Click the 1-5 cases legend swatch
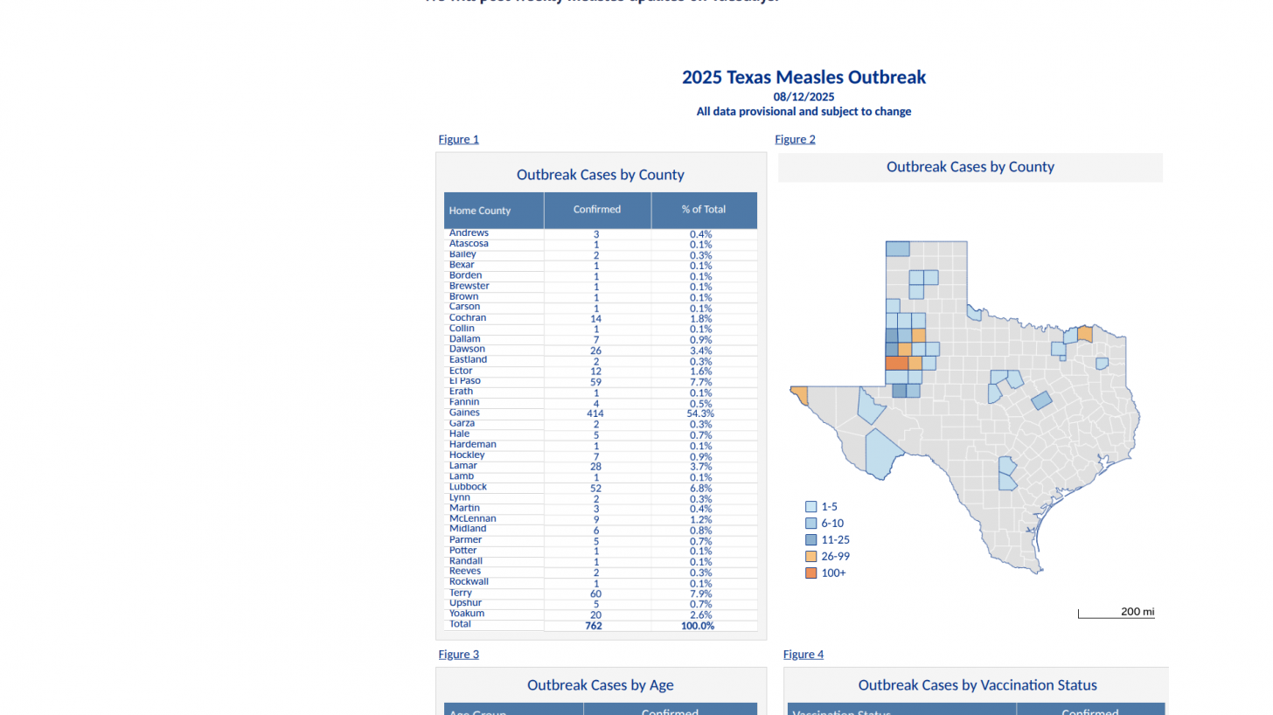This screenshot has height=715, width=1273. [x=810, y=506]
